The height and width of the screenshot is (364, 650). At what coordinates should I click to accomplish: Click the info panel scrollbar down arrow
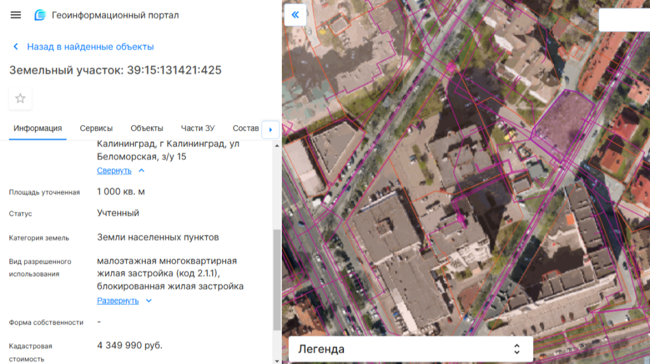[x=276, y=359]
